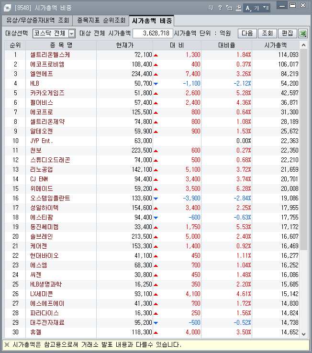Click the 대비 column header

click(177, 45)
